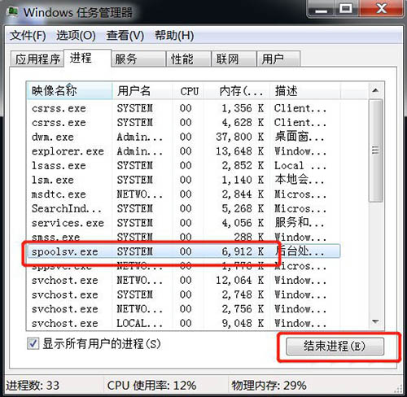The image size is (407, 397).
Task: Open the 帮助(H) menu
Action: pyautogui.click(x=174, y=36)
